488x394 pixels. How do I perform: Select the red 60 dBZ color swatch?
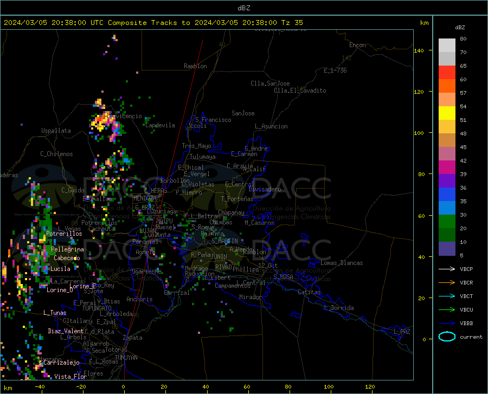click(x=447, y=73)
